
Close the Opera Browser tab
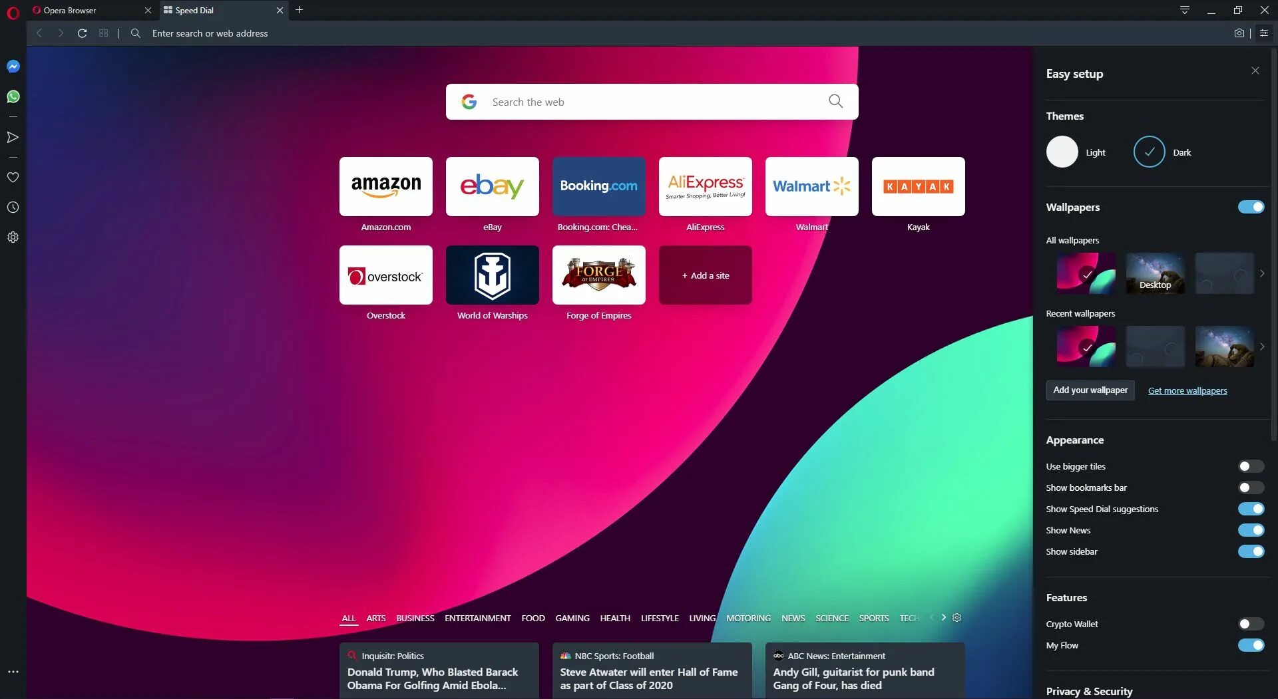148,11
